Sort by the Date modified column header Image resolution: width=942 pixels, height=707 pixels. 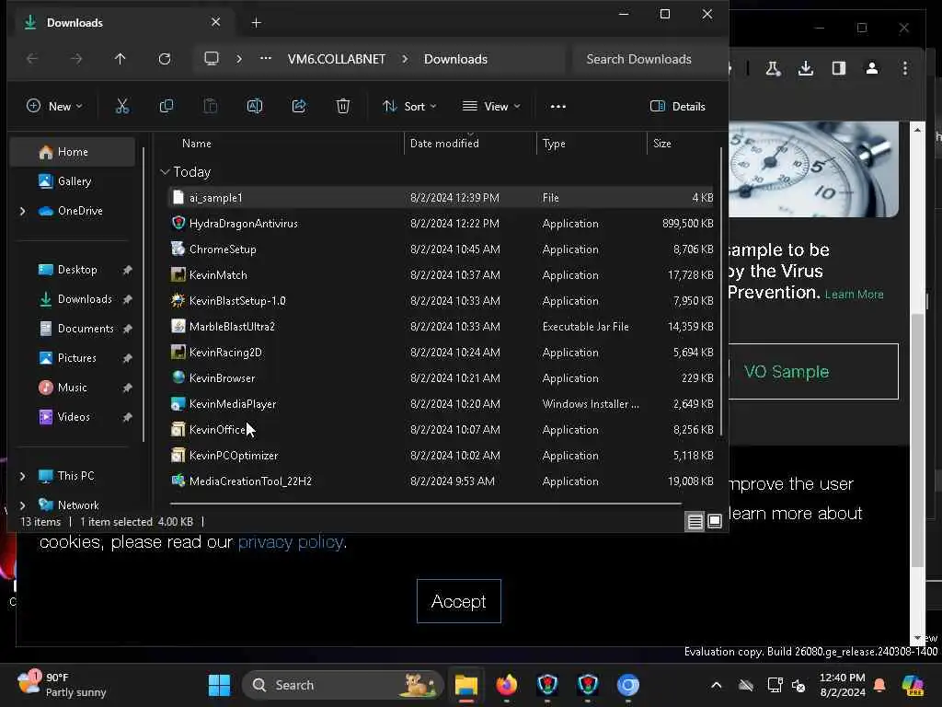click(470, 144)
